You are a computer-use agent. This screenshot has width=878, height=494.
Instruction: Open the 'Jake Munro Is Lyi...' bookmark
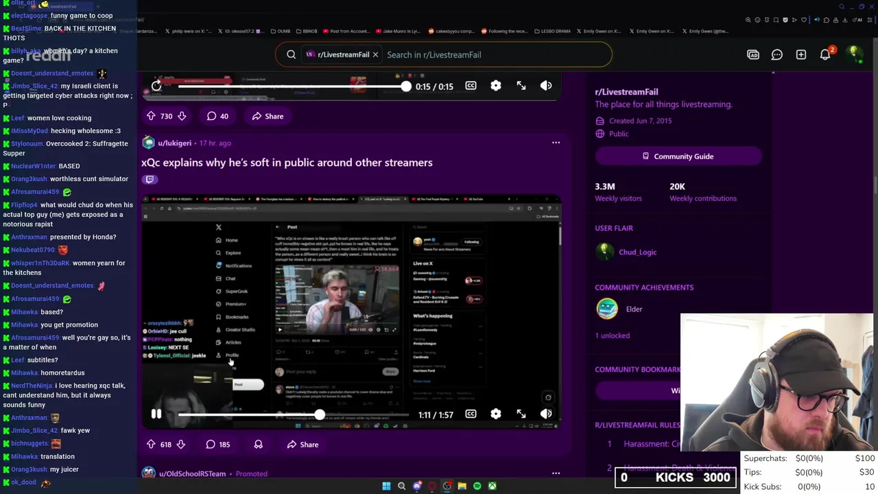(399, 31)
